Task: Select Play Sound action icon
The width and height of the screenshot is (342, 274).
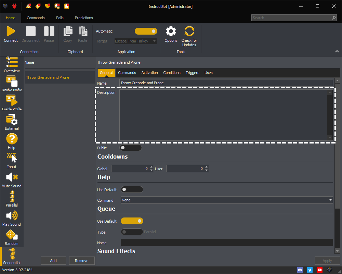Action: [x=12, y=216]
